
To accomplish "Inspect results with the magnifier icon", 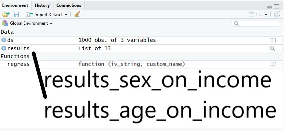I will (x=272, y=48).
